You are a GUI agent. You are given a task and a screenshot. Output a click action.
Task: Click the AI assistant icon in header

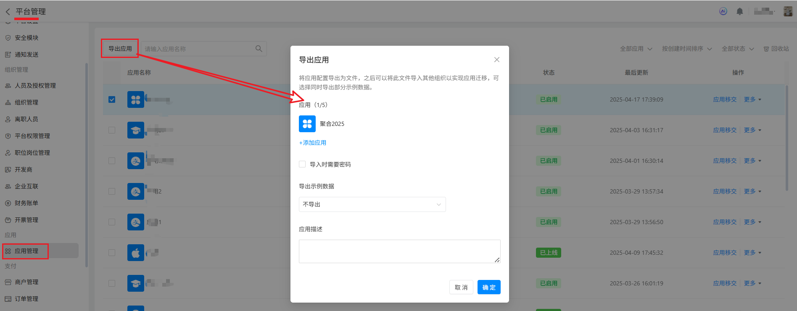click(x=723, y=11)
